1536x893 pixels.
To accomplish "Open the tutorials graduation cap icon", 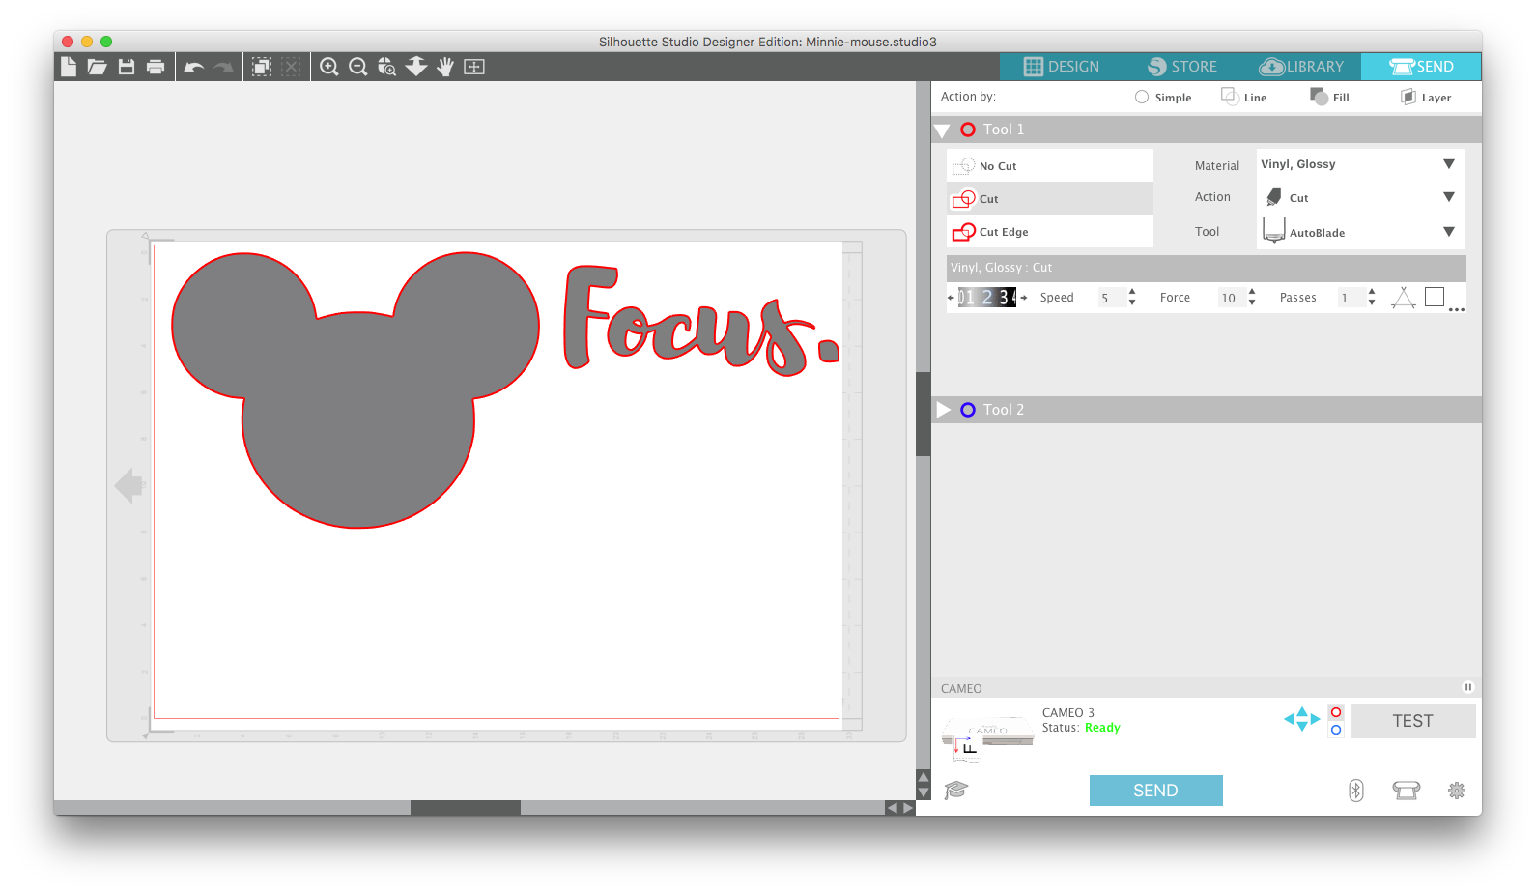I will pyautogui.click(x=955, y=791).
